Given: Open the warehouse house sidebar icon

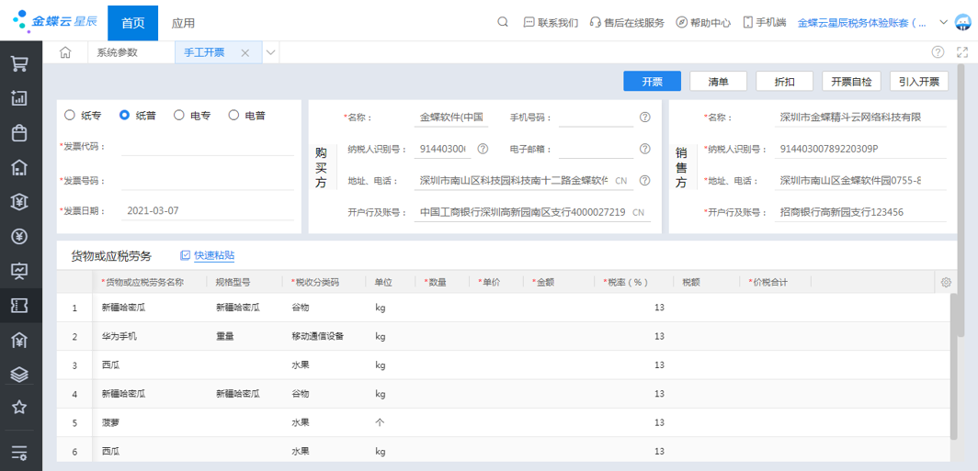Looking at the screenshot, I should coord(20,167).
